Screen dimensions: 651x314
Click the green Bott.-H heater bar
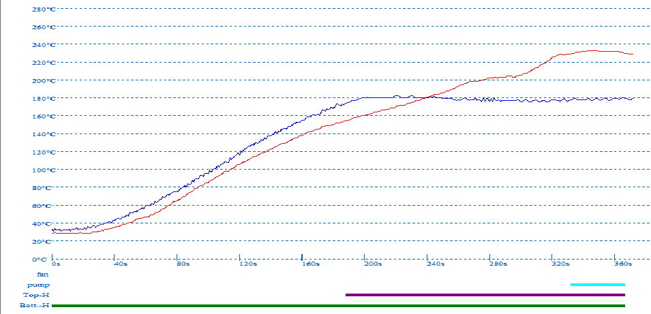click(338, 306)
